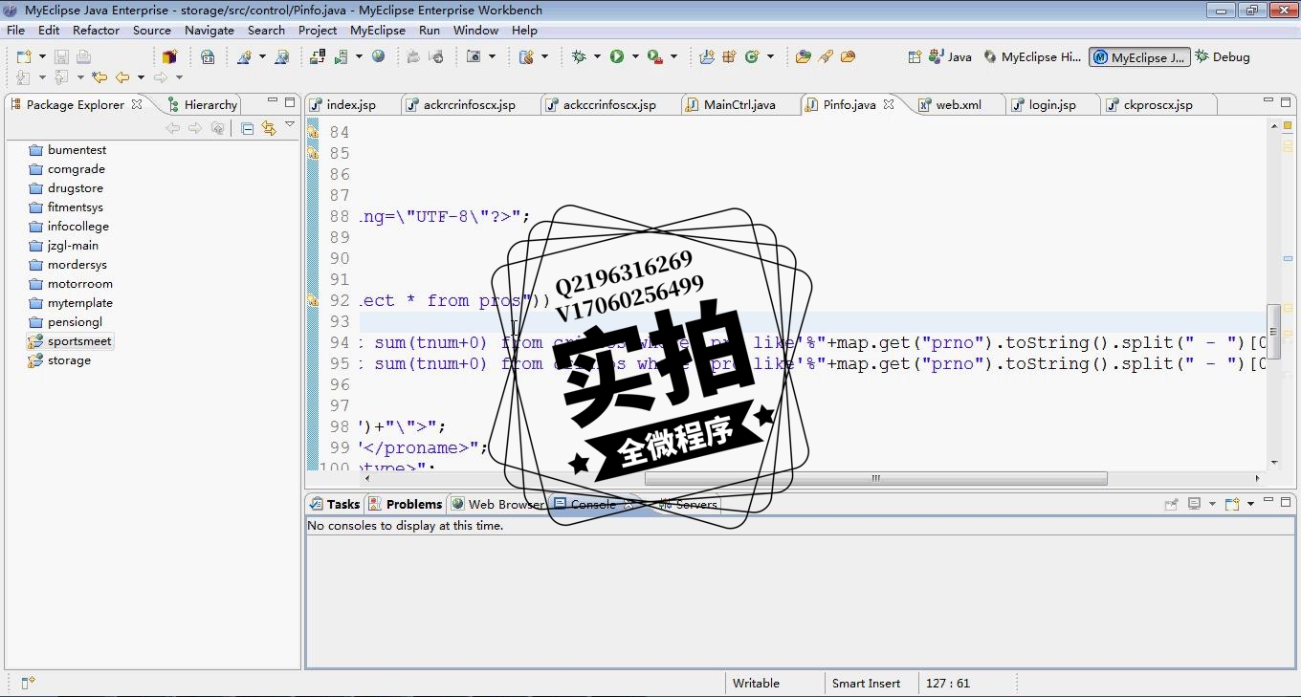Image resolution: width=1301 pixels, height=697 pixels.
Task: Click the Open Console icon in console panel
Action: click(1232, 504)
